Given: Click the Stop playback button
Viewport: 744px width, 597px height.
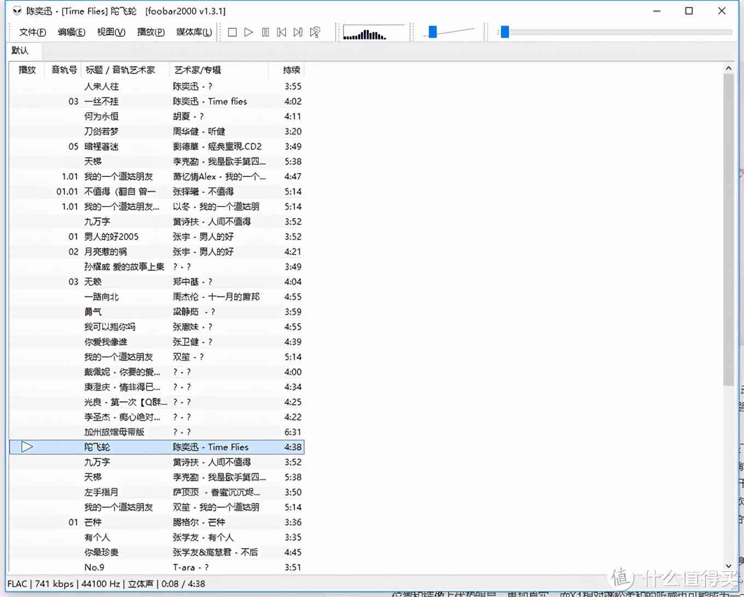Looking at the screenshot, I should 232,32.
